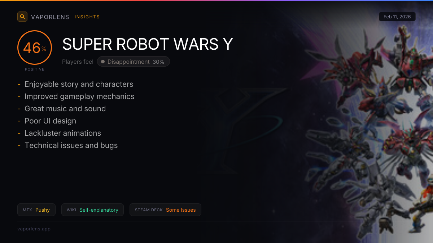Screen dimensions: 433x243
Task: Open the Steam Deck Some Issues badge
Action: click(x=165, y=210)
